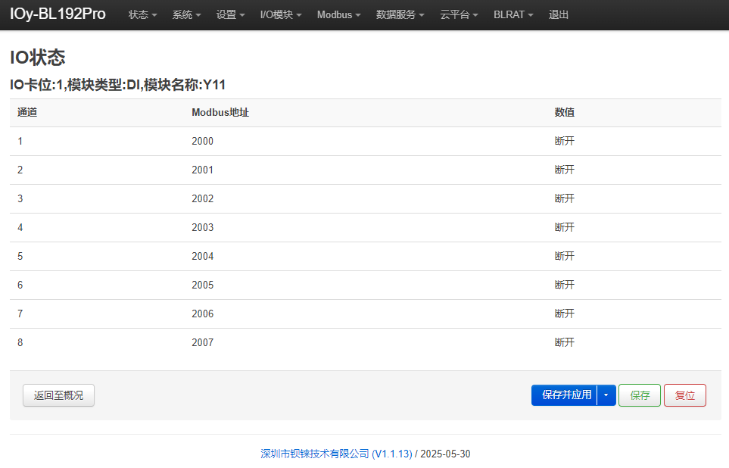The image size is (729, 468).
Task: Select Modbus address 2007 row
Action: point(366,342)
